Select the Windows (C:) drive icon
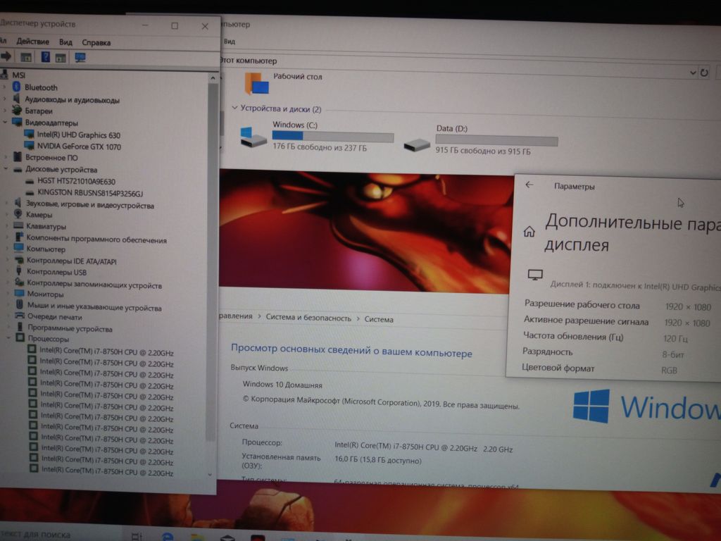This screenshot has height=541, width=721. [x=253, y=137]
